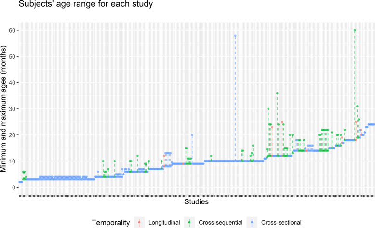The image size is (375, 228).
Task: Click the green data point at 30 months
Action: pyautogui.click(x=268, y=109)
